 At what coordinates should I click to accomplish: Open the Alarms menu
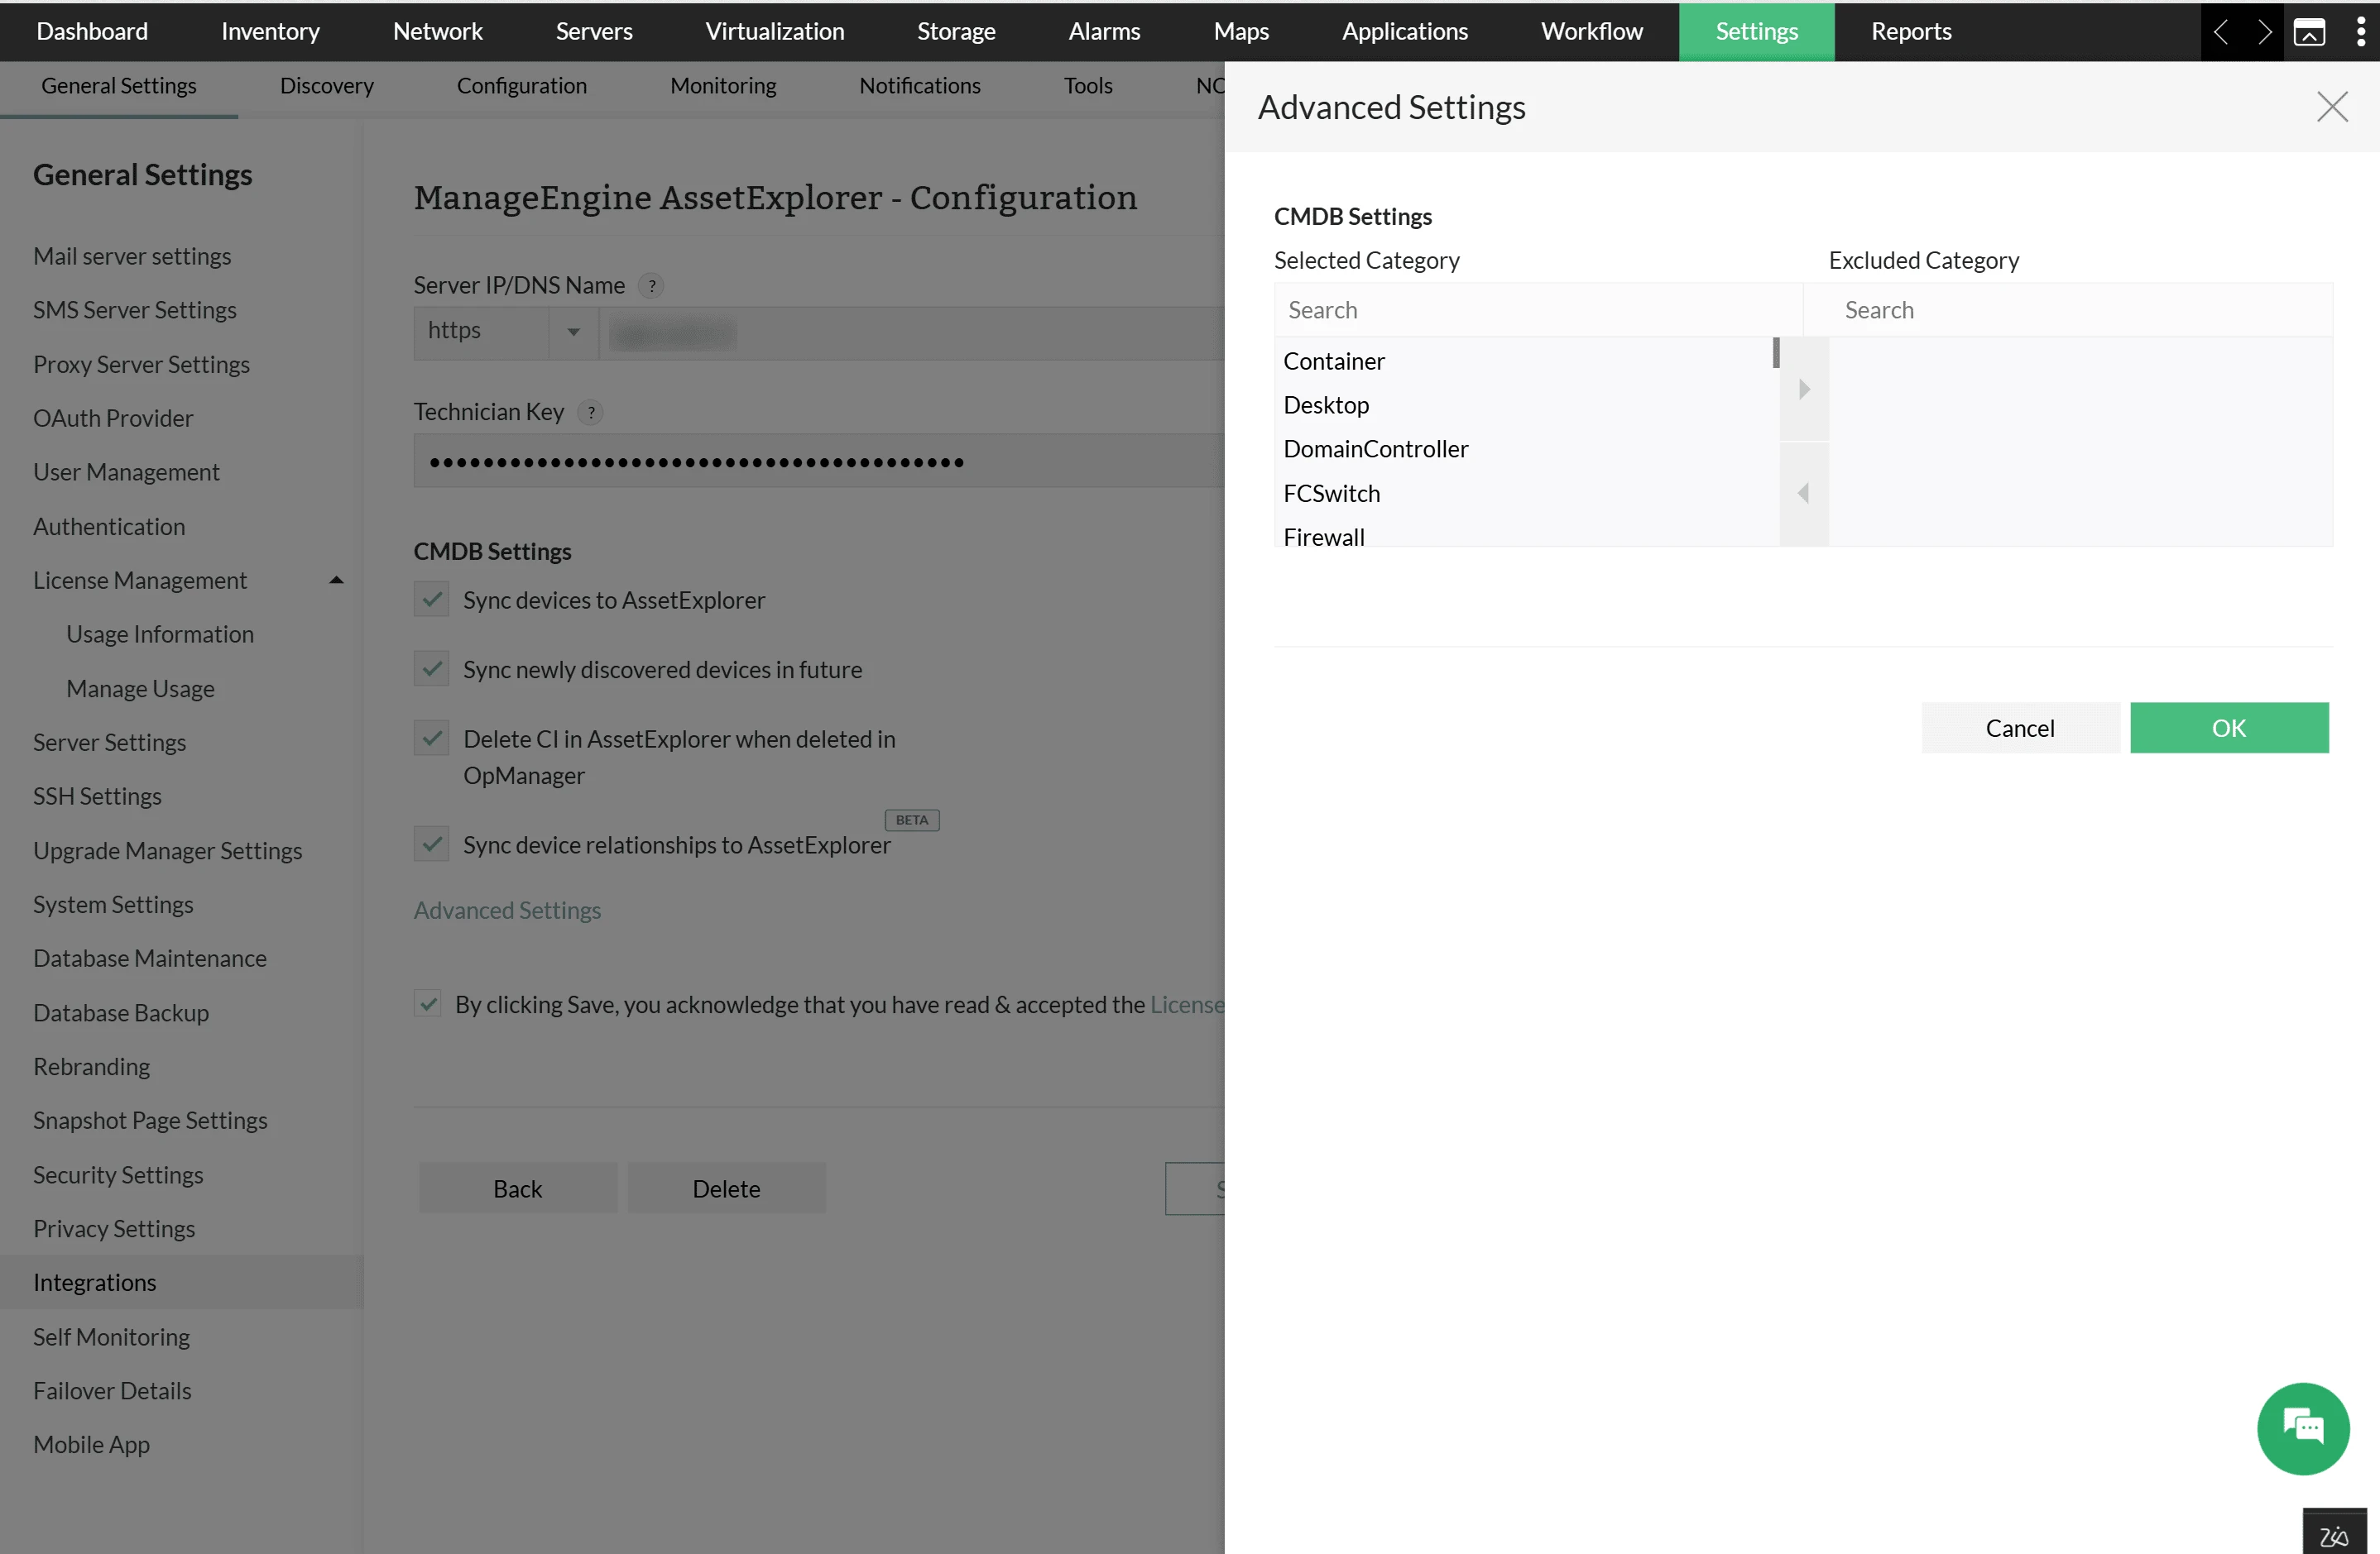[1104, 31]
